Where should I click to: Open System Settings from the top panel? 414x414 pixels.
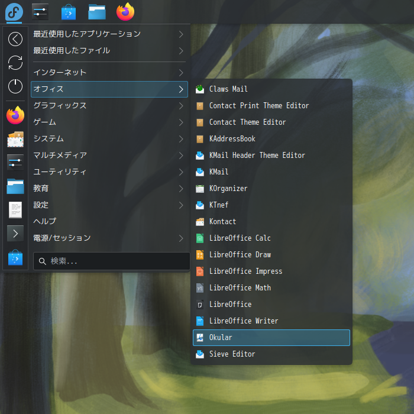(x=40, y=12)
